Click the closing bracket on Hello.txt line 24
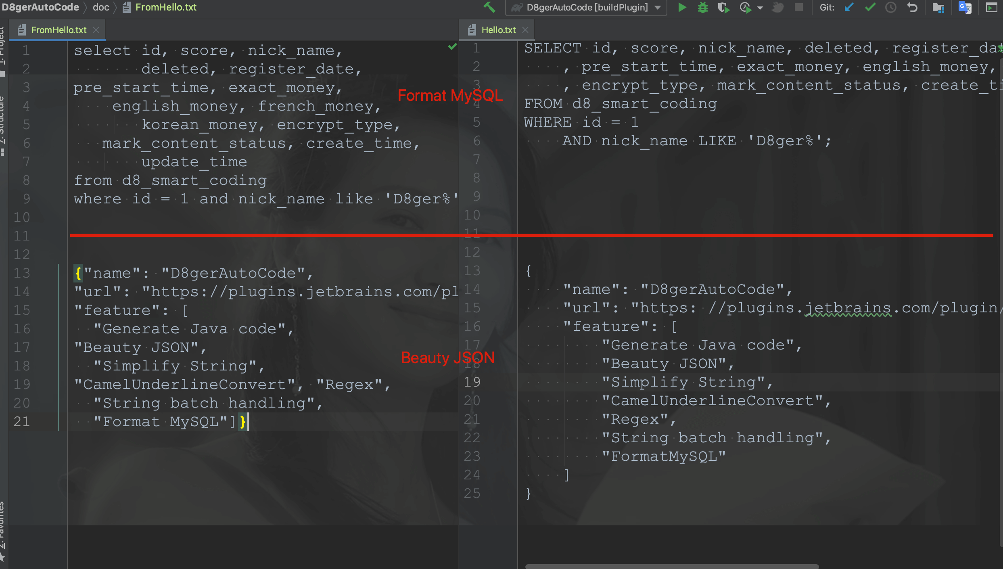Viewport: 1003px width, 569px height. pyautogui.click(x=566, y=475)
